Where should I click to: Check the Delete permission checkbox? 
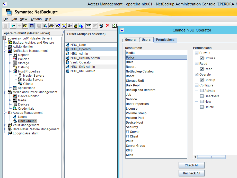click(202, 107)
